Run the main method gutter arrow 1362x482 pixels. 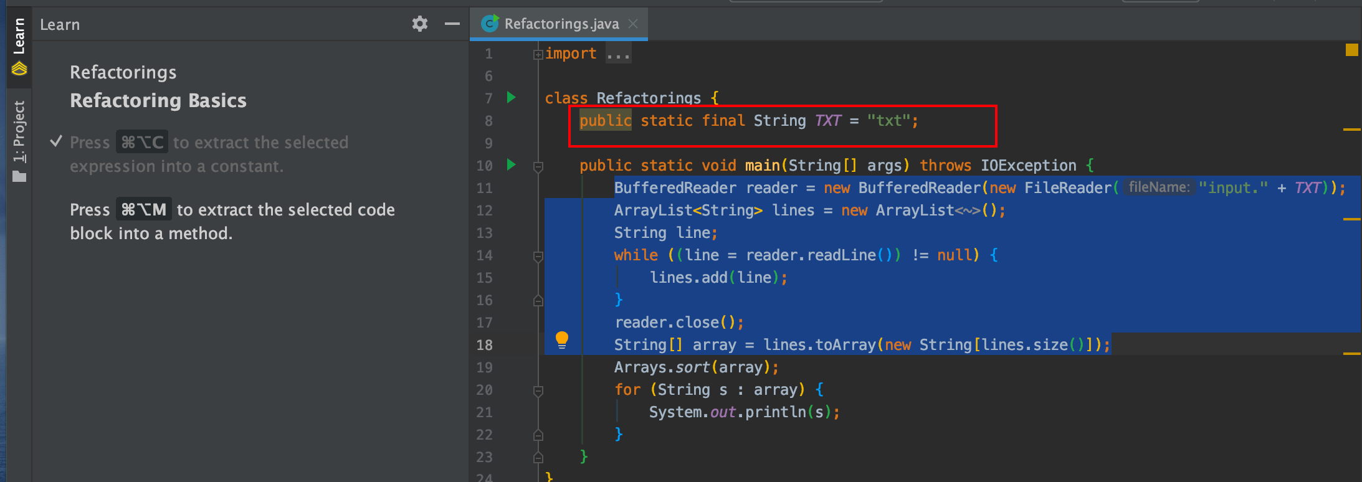pyautogui.click(x=511, y=164)
